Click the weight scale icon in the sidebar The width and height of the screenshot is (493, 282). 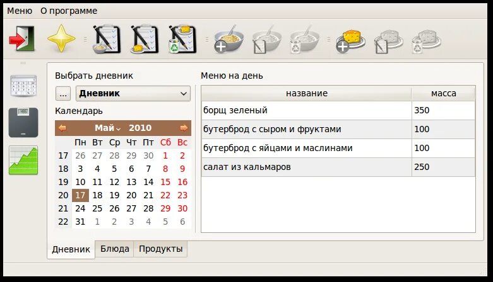click(x=23, y=123)
